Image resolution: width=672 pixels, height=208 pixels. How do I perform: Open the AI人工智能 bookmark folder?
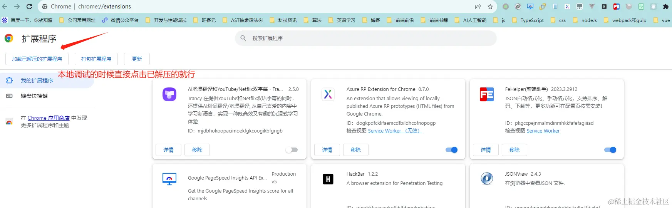470,20
